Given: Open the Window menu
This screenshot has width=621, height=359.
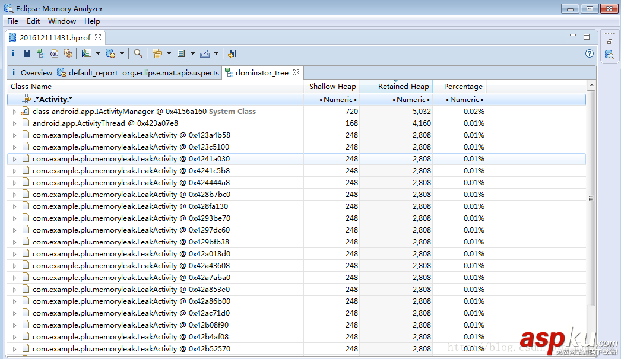Looking at the screenshot, I should [62, 21].
